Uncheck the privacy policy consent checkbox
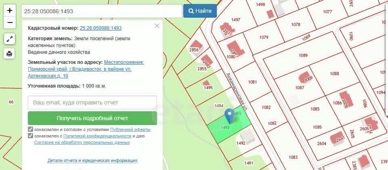Screen dimensions: 388x170 (30, 136)
